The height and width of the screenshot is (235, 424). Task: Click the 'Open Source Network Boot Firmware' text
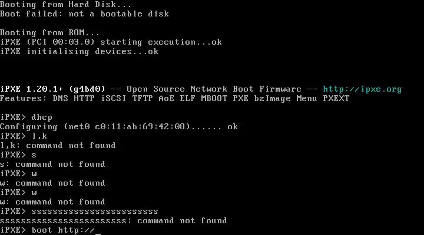[214, 89]
